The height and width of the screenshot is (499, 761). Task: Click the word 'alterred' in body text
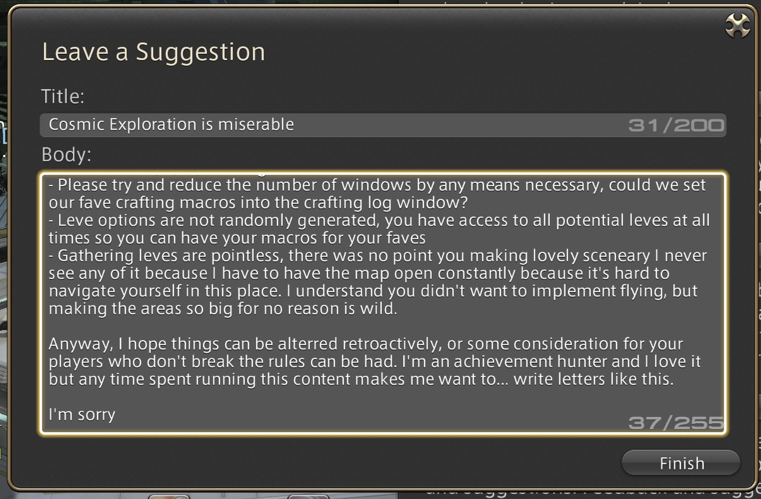(308, 344)
